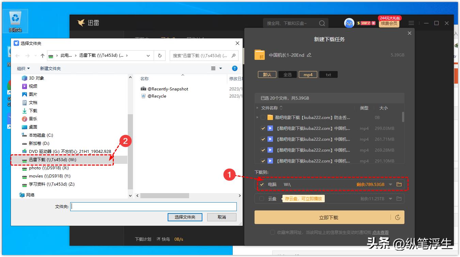
Task: Rename task via the pencil edit icon
Action: pos(309,54)
